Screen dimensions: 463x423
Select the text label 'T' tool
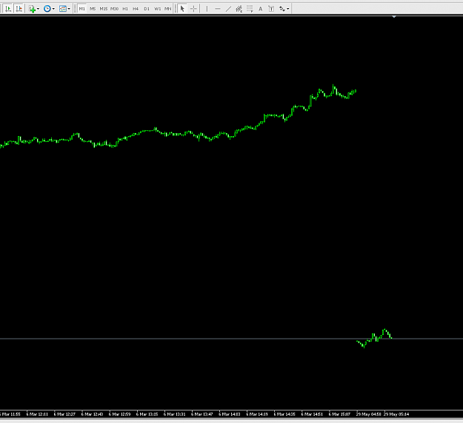[271, 9]
